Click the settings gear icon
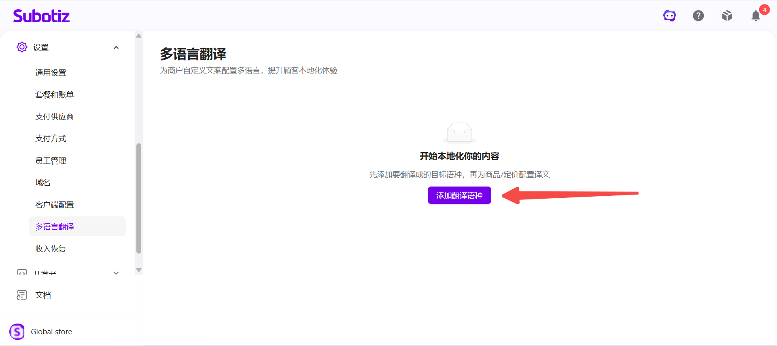 tap(22, 47)
